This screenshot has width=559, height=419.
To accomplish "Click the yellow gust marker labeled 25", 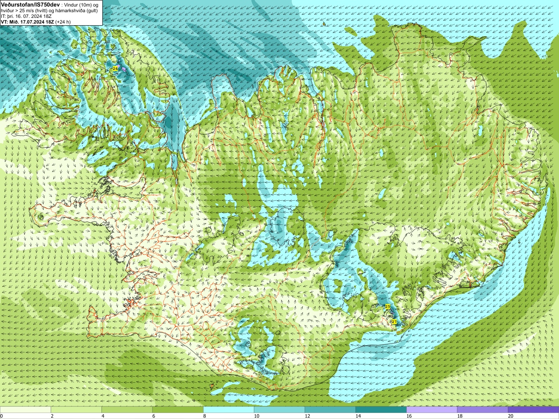I will pyautogui.click(x=387, y=307).
